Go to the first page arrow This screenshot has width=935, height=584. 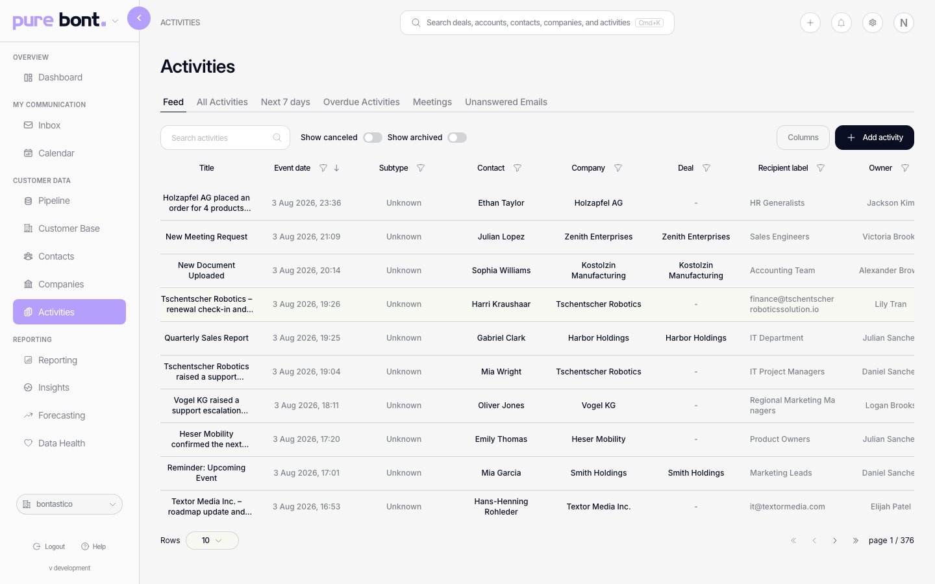coord(793,541)
